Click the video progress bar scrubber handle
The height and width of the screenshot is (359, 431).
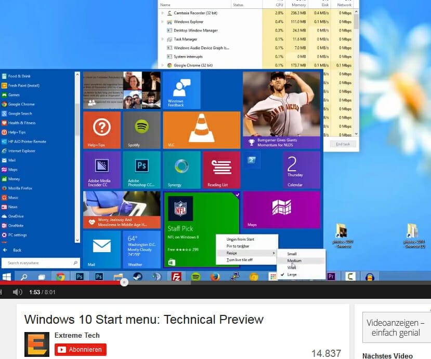[124, 282]
